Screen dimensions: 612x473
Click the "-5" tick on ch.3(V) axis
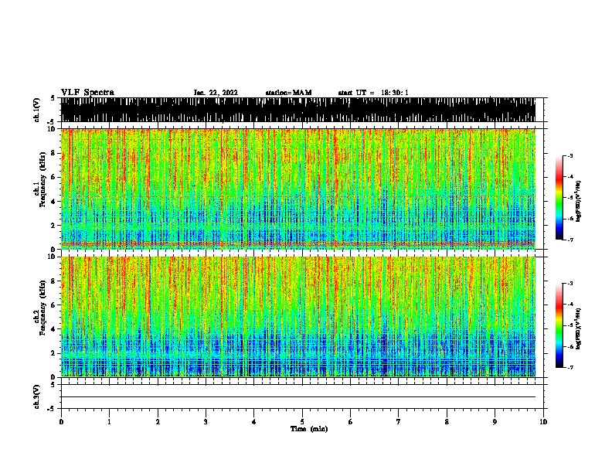tap(52, 409)
